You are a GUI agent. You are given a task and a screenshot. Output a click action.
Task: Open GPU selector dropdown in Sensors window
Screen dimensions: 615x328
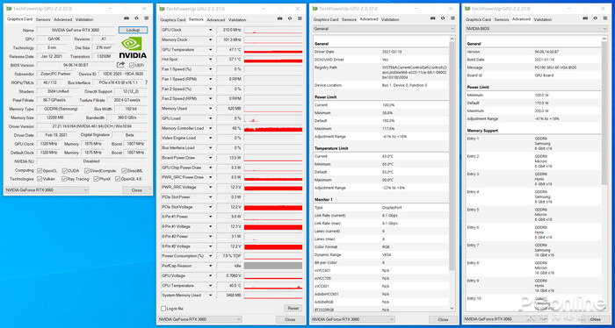(199, 319)
